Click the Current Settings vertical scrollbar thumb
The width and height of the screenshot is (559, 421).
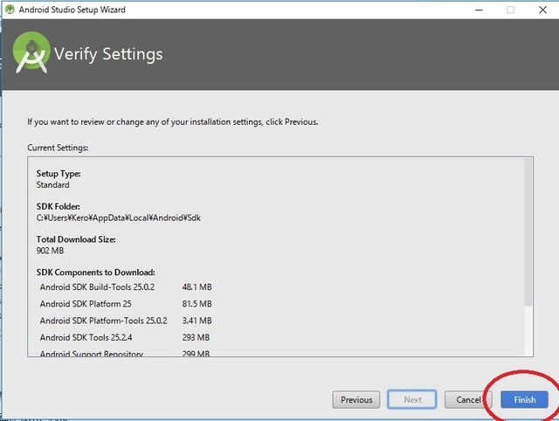click(528, 232)
